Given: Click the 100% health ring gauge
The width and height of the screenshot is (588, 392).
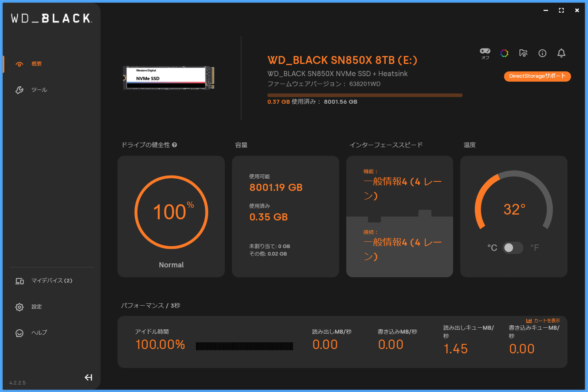Looking at the screenshot, I should pos(171,212).
